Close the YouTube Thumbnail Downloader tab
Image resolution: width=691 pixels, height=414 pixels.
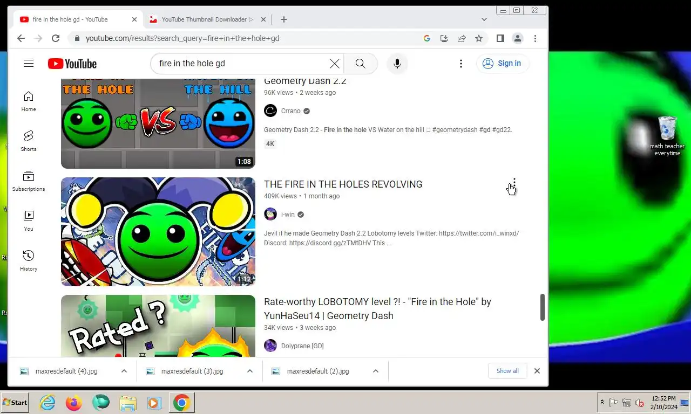click(263, 19)
